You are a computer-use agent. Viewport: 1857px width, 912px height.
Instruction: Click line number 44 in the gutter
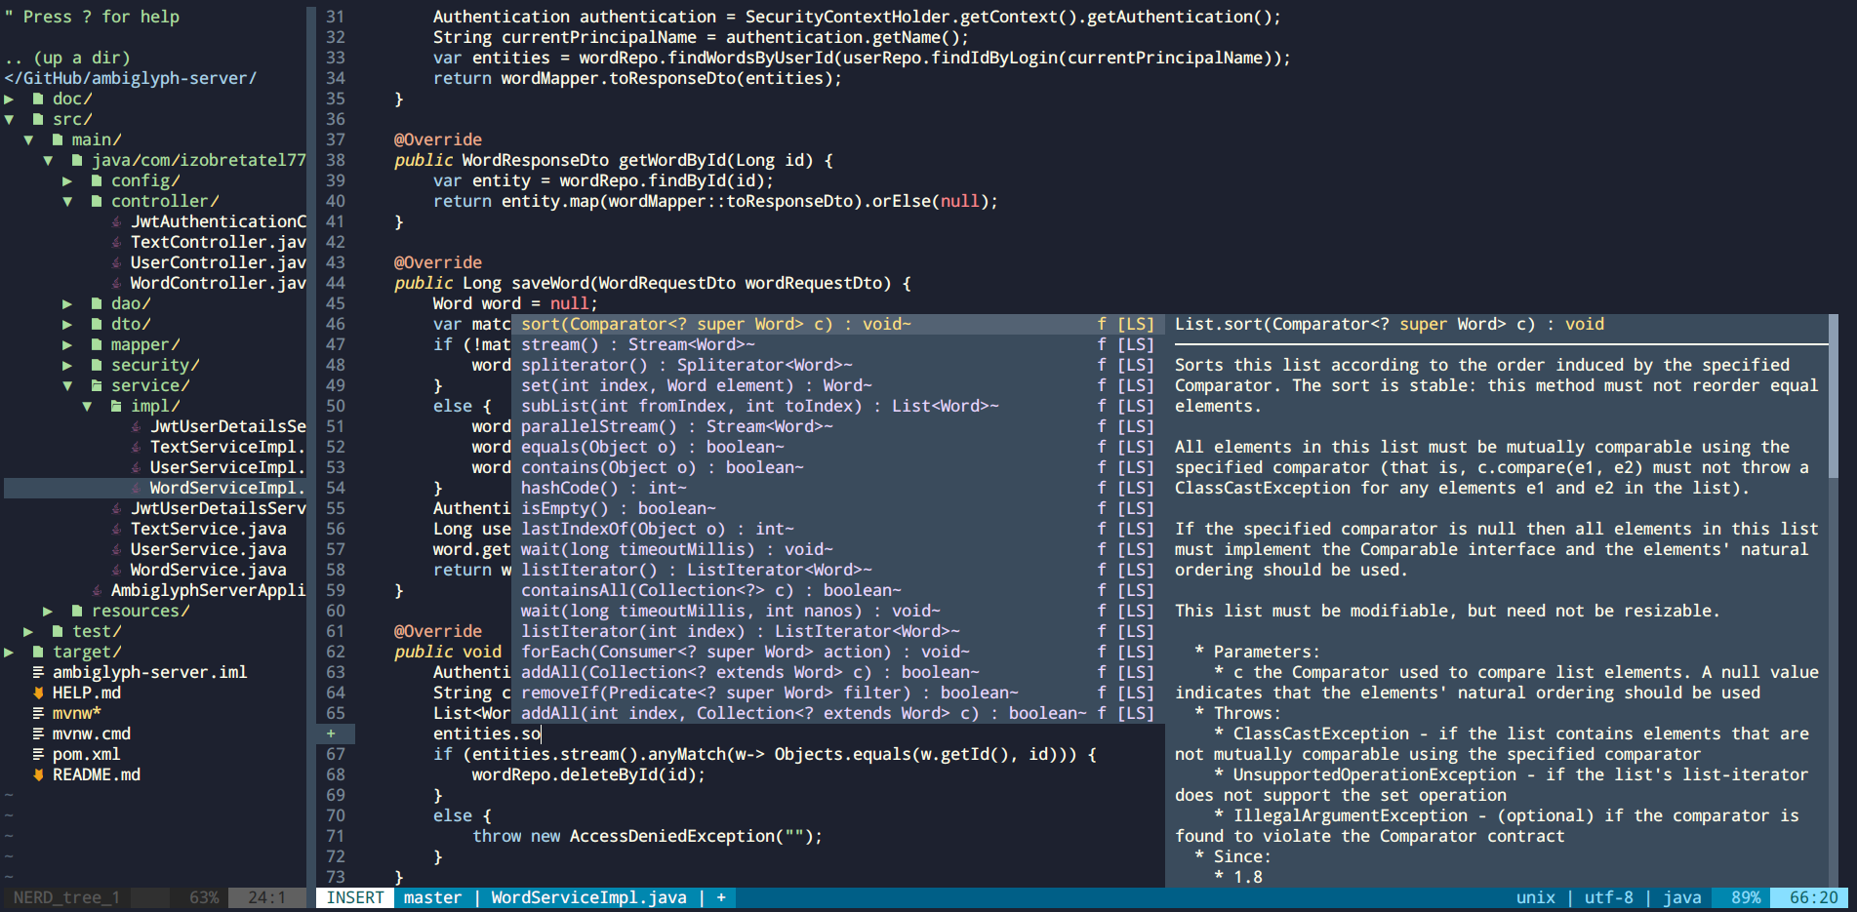[335, 283]
